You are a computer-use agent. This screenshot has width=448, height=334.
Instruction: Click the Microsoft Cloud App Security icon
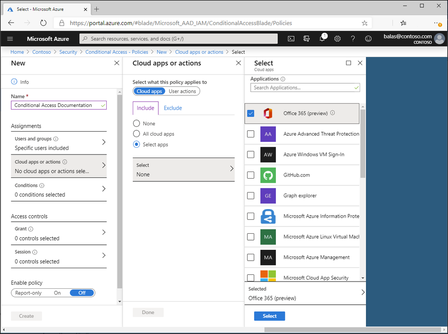268,276
